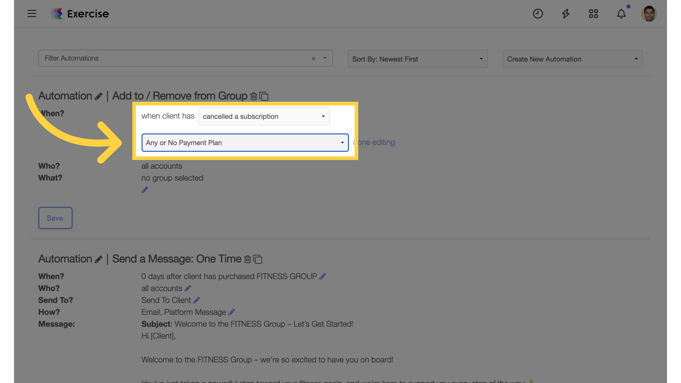Duplicate the Add to / Remove from Group automation

[x=264, y=96]
